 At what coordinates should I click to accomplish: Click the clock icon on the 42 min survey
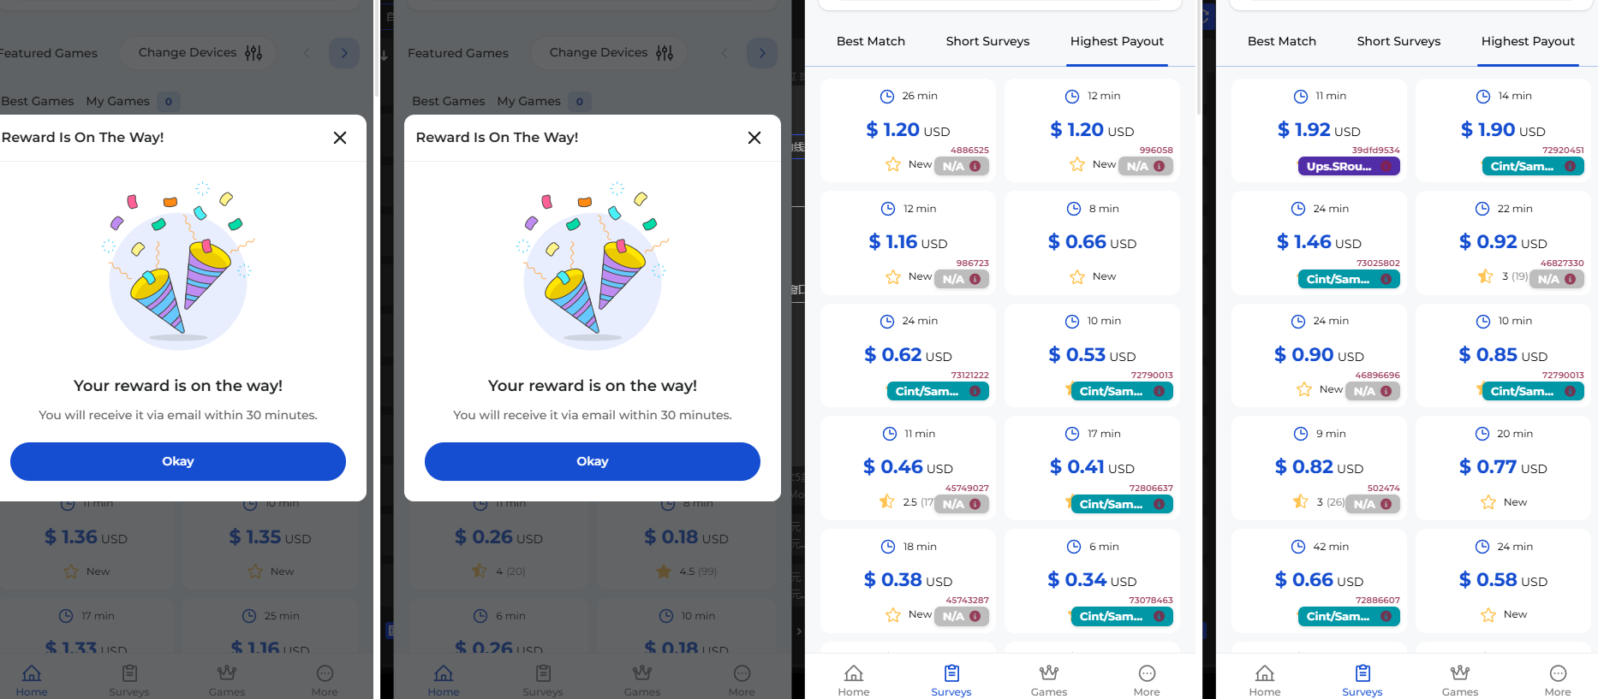pos(1298,547)
